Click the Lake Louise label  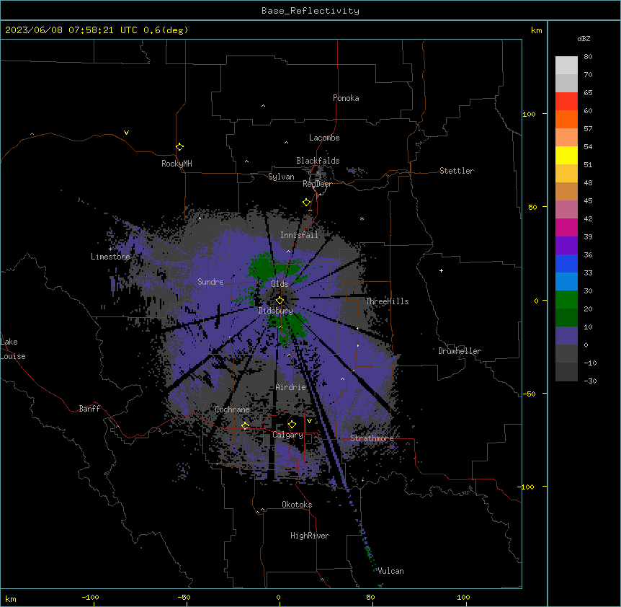(x=13, y=349)
